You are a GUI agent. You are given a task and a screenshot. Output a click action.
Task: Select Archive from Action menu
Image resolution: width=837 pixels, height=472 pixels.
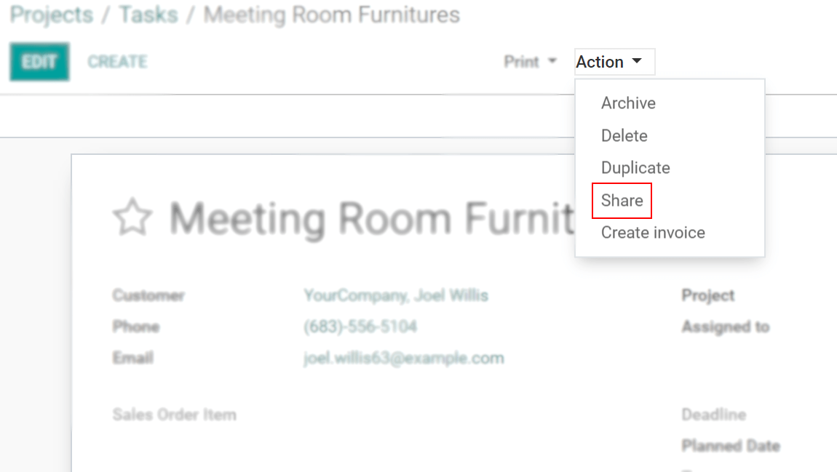pyautogui.click(x=628, y=103)
